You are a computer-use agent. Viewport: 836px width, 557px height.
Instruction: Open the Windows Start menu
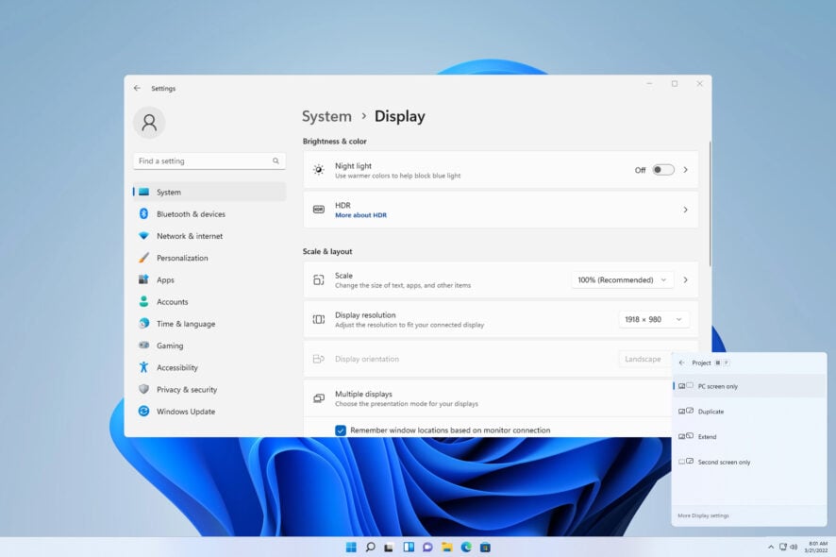(x=351, y=548)
